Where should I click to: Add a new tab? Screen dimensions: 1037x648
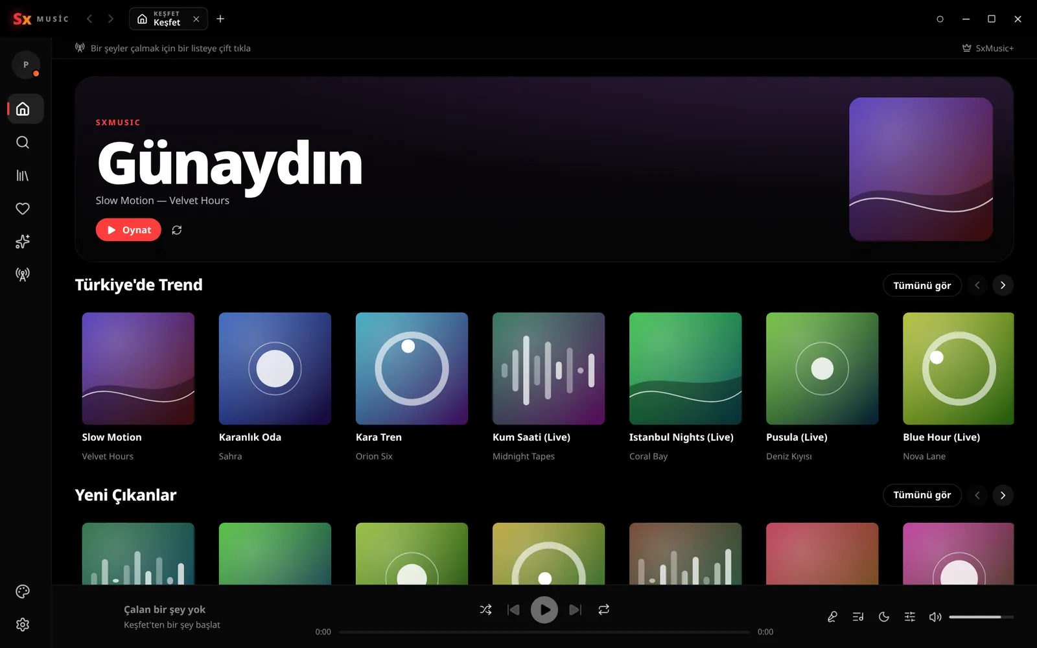pyautogui.click(x=220, y=19)
